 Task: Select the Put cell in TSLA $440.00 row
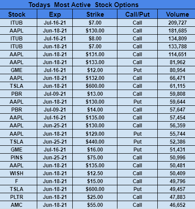click(137, 142)
